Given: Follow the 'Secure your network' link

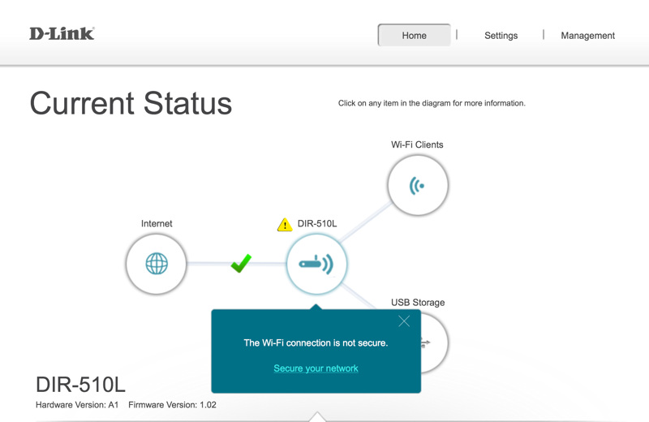Looking at the screenshot, I should click(316, 368).
